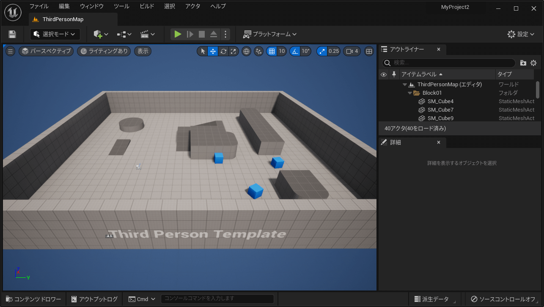Open the アクタ menu
544x307 pixels.
coord(193,6)
